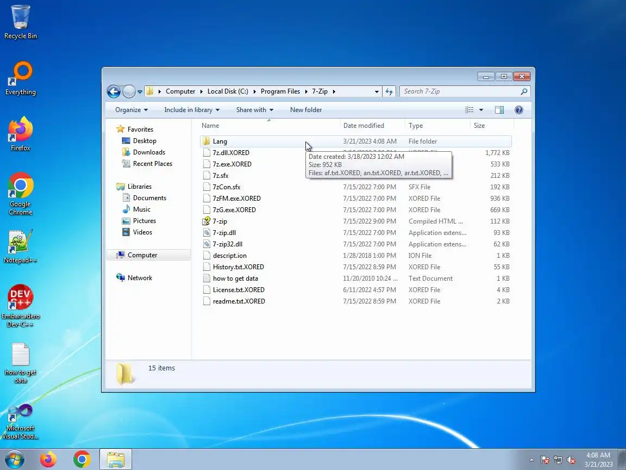Open the Include in library menu
Viewport: 626px width, 470px height.
tap(192, 110)
